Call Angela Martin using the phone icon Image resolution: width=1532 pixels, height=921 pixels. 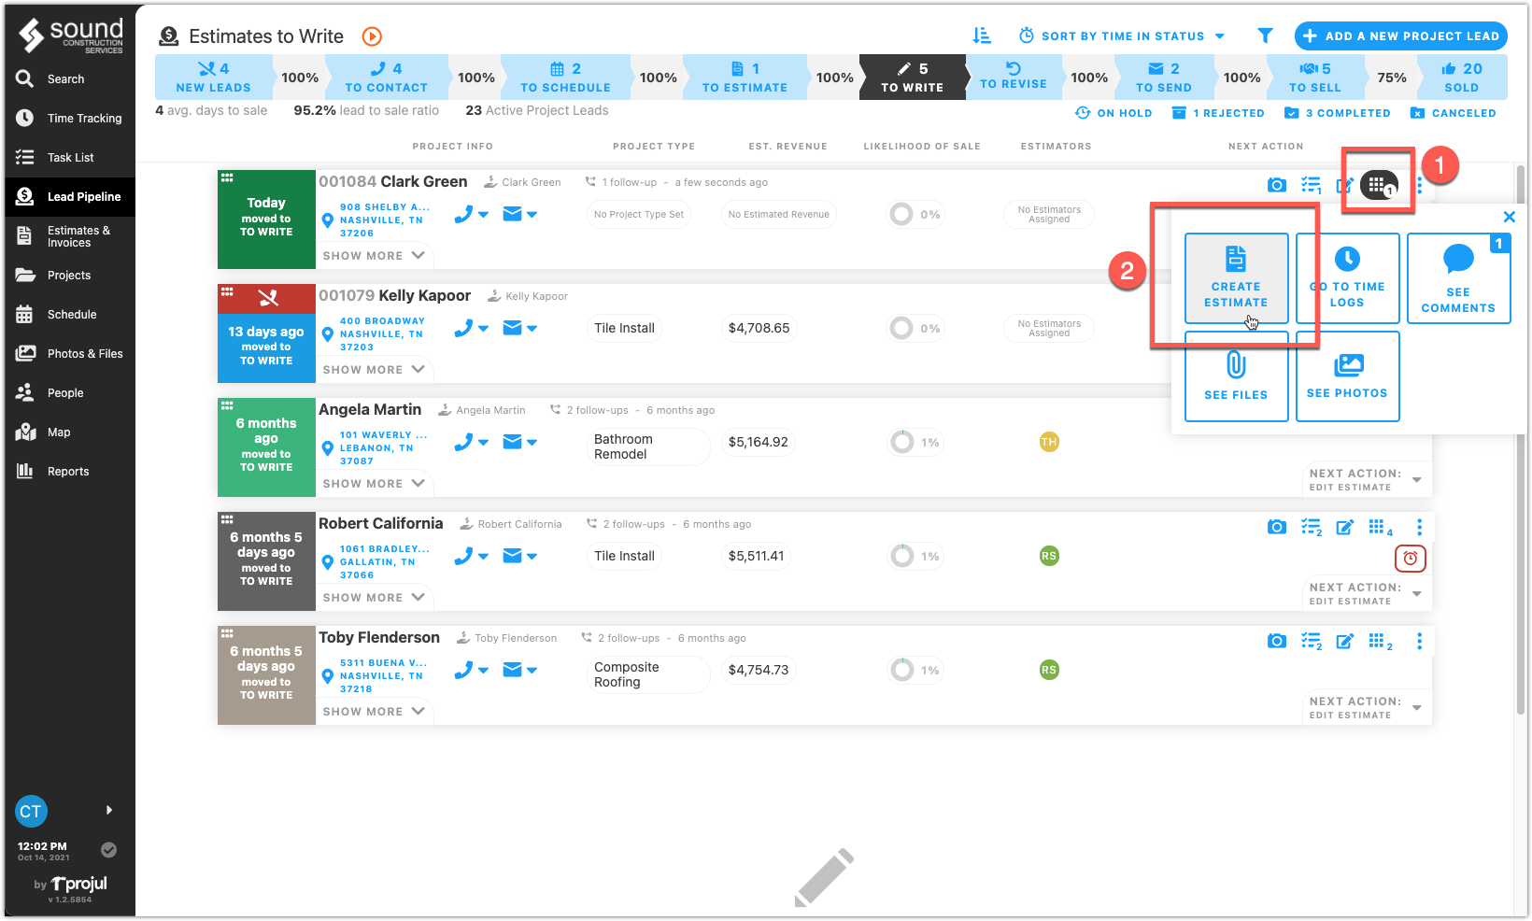[464, 442]
